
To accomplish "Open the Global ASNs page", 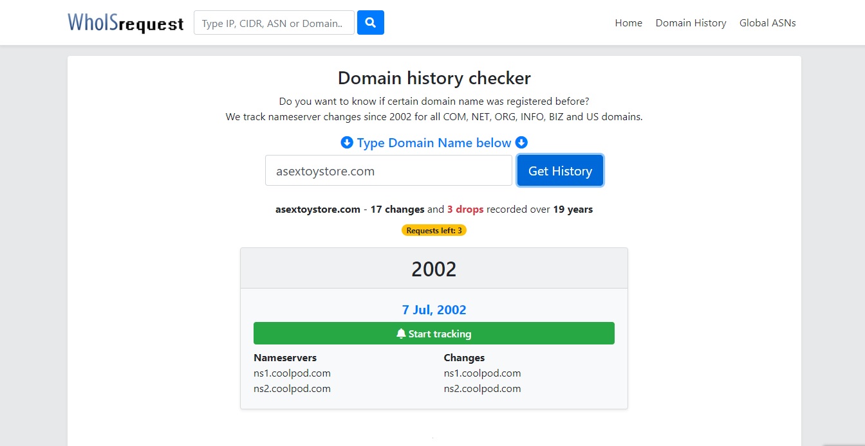I will [x=767, y=23].
